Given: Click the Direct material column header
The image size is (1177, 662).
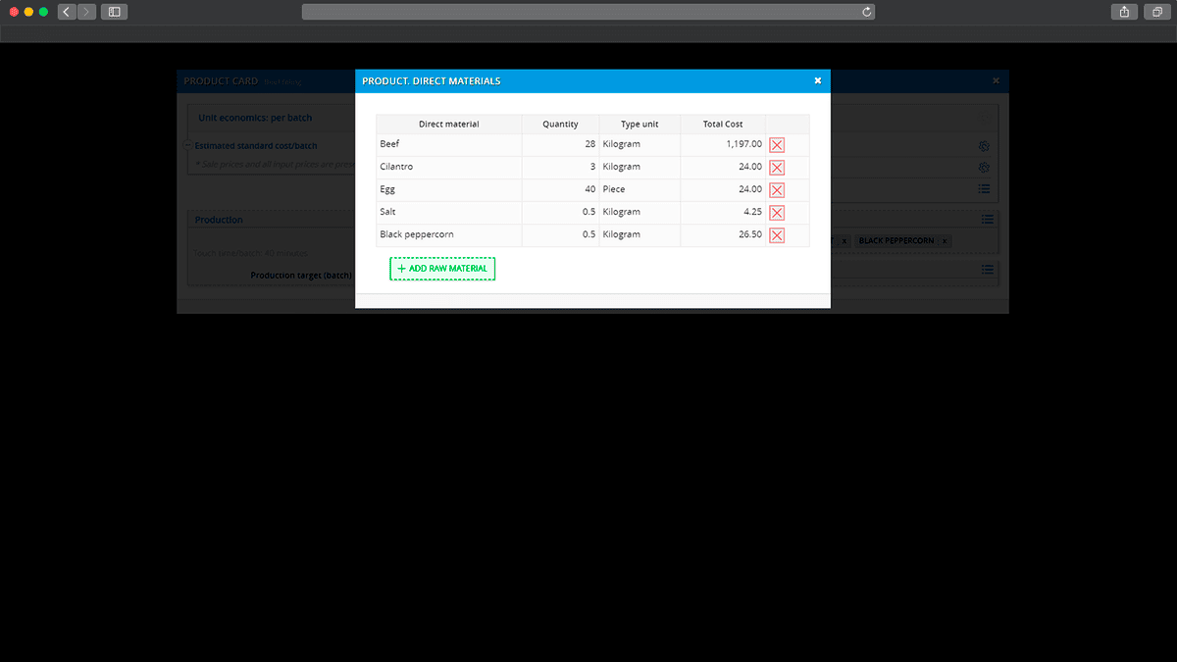Looking at the screenshot, I should [x=448, y=125].
